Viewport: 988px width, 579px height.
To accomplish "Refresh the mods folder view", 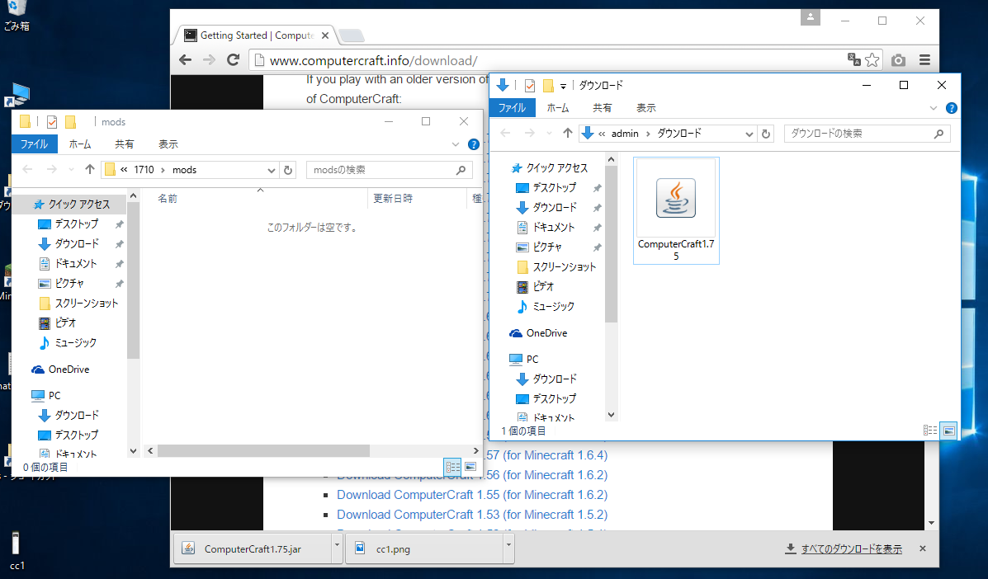I will tap(288, 170).
